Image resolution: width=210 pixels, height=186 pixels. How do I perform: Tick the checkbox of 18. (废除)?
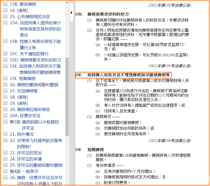5,97
